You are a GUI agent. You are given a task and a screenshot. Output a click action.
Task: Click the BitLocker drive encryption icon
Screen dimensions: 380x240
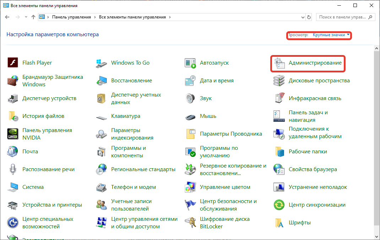coord(190,223)
